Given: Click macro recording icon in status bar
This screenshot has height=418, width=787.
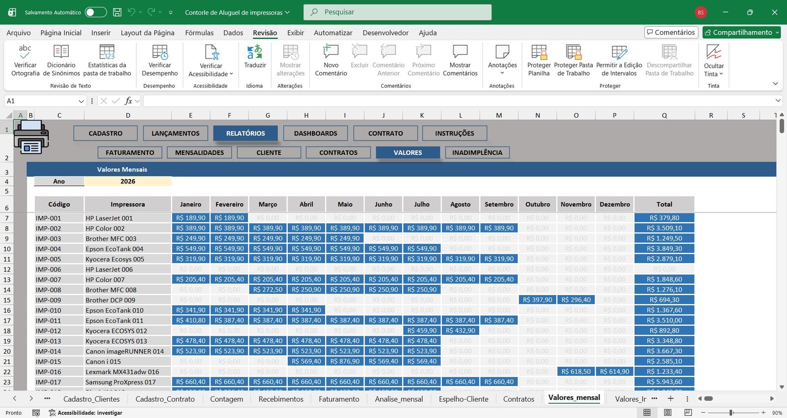Looking at the screenshot, I should (x=36, y=413).
